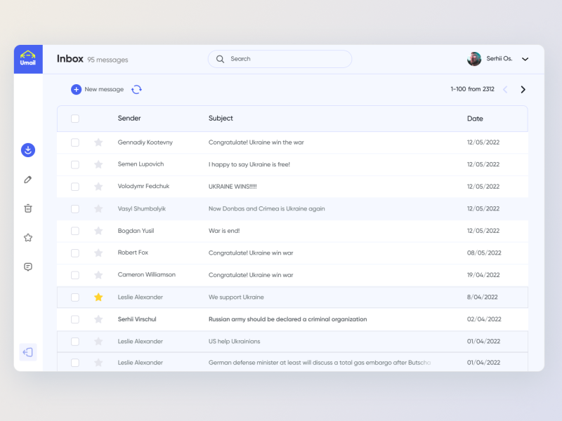562x421 pixels.
Task: Open 'I happy to say Ukraine is free!'
Action: pos(249,165)
